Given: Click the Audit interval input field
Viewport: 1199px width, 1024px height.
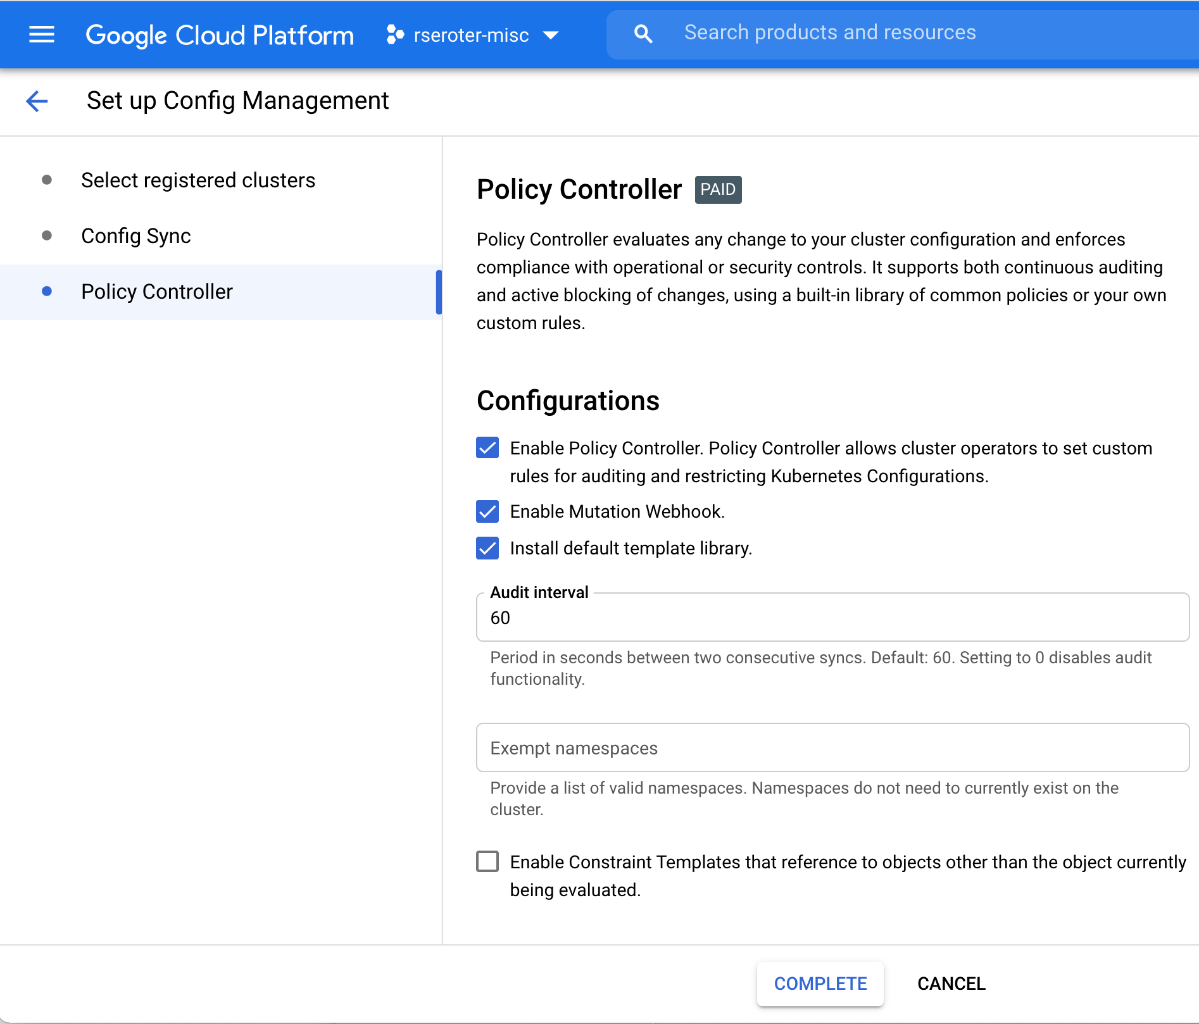Looking at the screenshot, I should (832, 618).
